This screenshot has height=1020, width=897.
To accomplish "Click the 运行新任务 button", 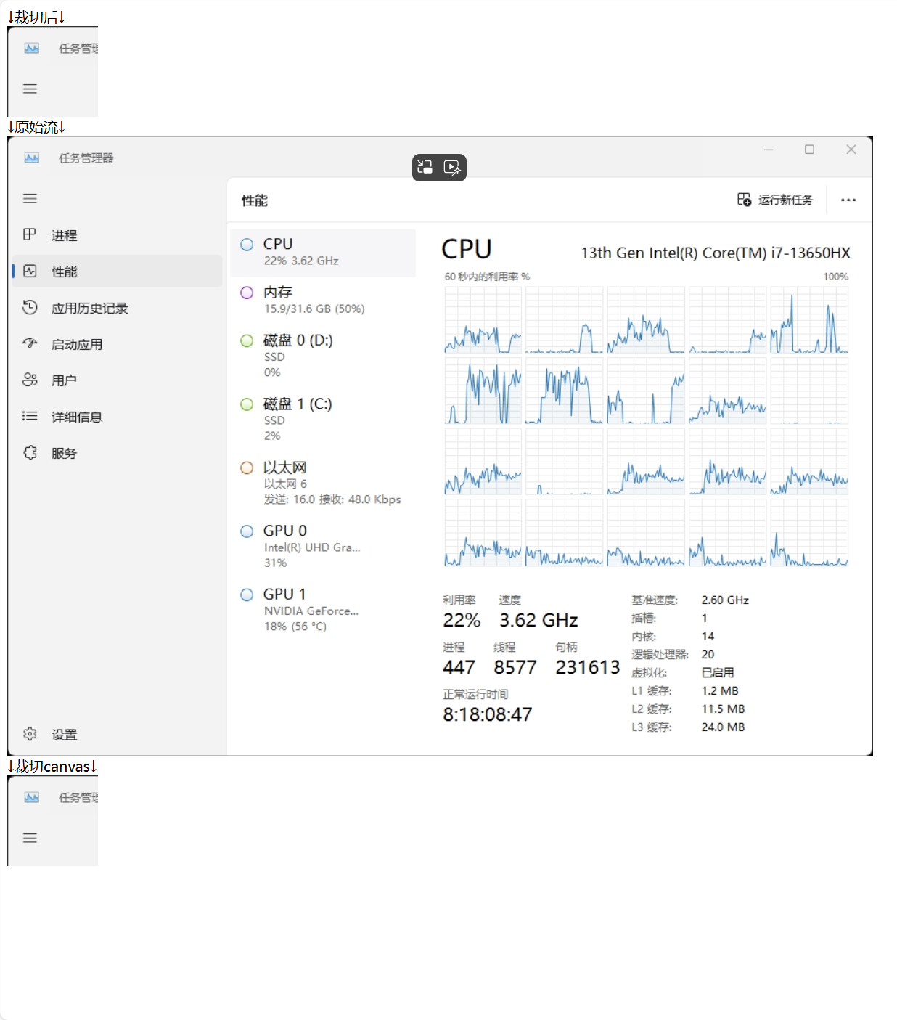I will [x=775, y=200].
